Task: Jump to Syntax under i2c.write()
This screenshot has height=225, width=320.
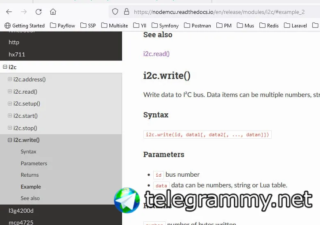Action: [x=28, y=152]
